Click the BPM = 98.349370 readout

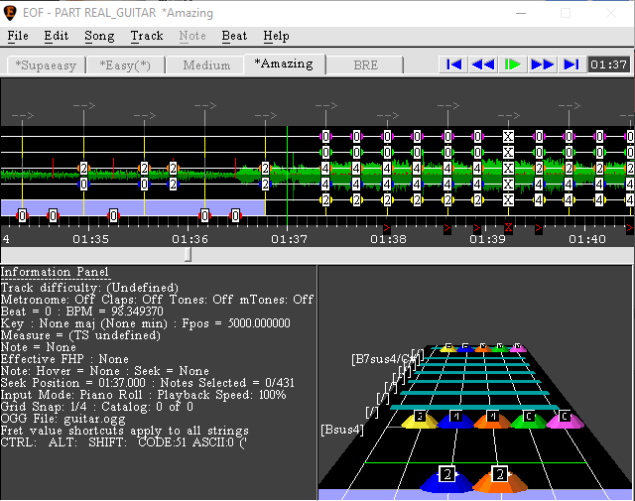pos(115,312)
